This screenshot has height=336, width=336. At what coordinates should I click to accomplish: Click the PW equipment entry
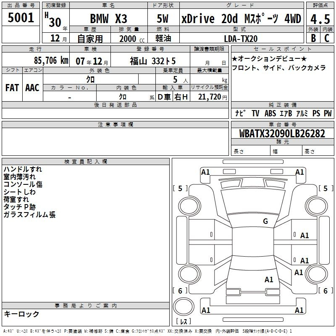[328, 113]
